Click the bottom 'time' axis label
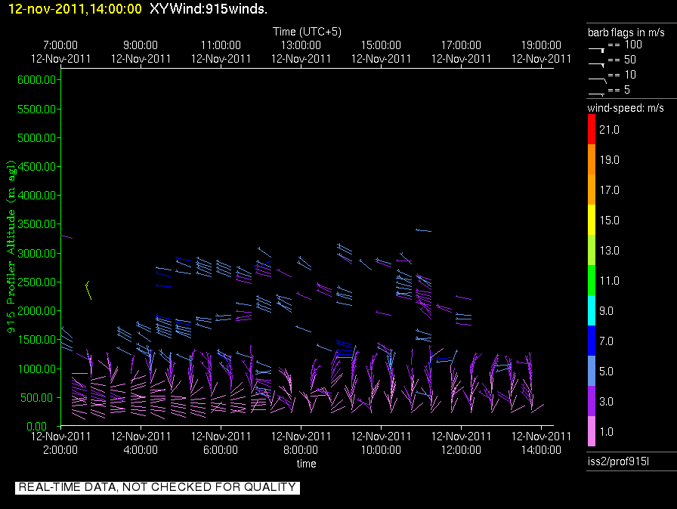 click(x=307, y=464)
